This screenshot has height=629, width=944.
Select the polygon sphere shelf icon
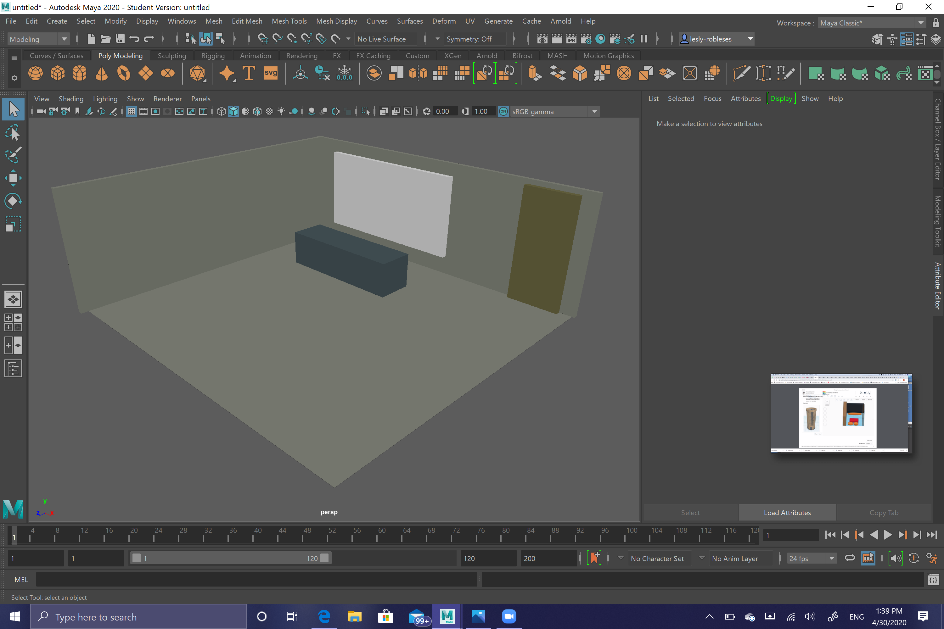coord(36,73)
